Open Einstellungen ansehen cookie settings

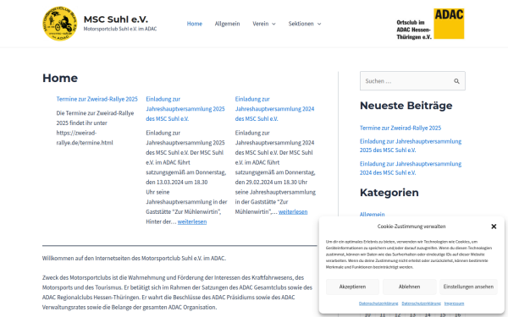(x=468, y=287)
